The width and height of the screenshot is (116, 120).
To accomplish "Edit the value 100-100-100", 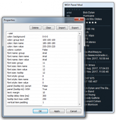I will (x=49, y=40).
